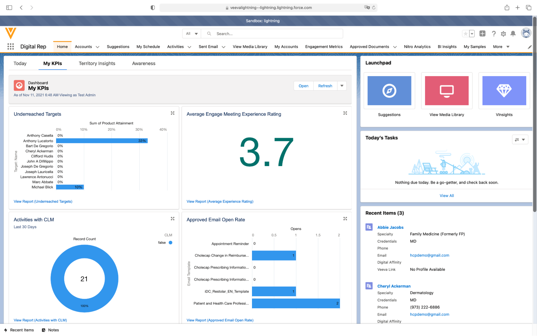Open the help question mark icon
The height and width of the screenshot is (336, 537).
coord(493,34)
